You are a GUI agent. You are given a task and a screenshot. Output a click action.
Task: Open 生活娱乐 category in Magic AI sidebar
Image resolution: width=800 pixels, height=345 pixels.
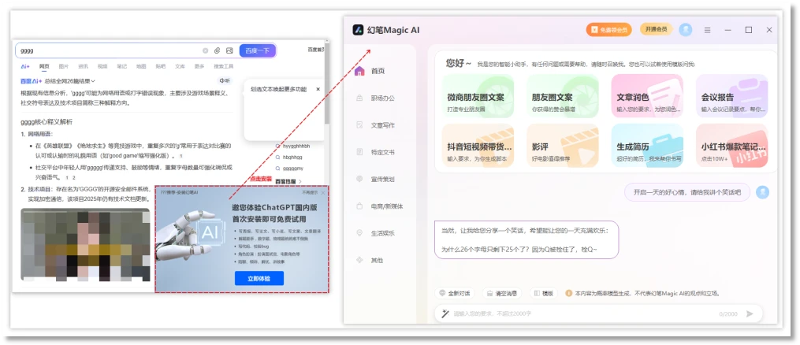tap(376, 233)
